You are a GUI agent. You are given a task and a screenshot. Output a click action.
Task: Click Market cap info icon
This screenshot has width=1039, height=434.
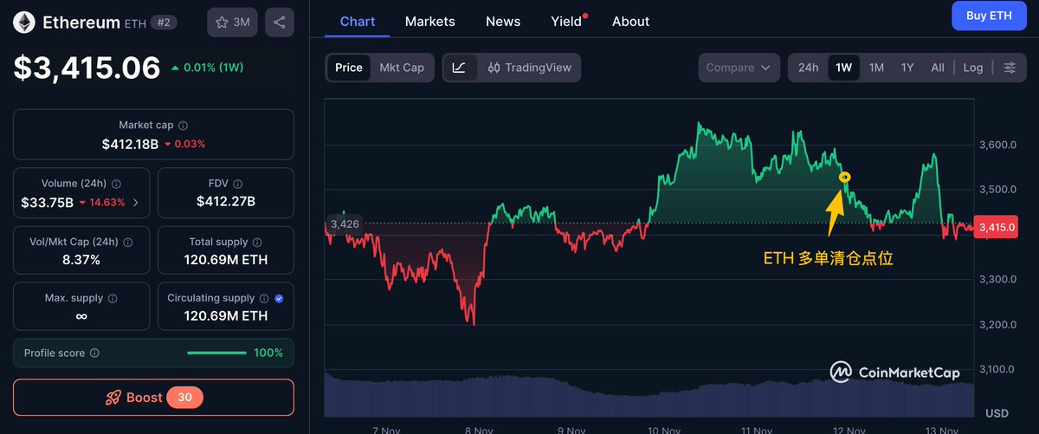[x=184, y=126]
